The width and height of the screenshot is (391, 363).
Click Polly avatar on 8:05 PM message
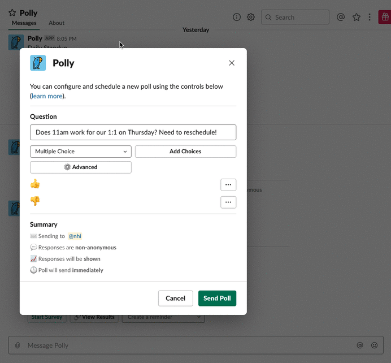pyautogui.click(x=16, y=42)
